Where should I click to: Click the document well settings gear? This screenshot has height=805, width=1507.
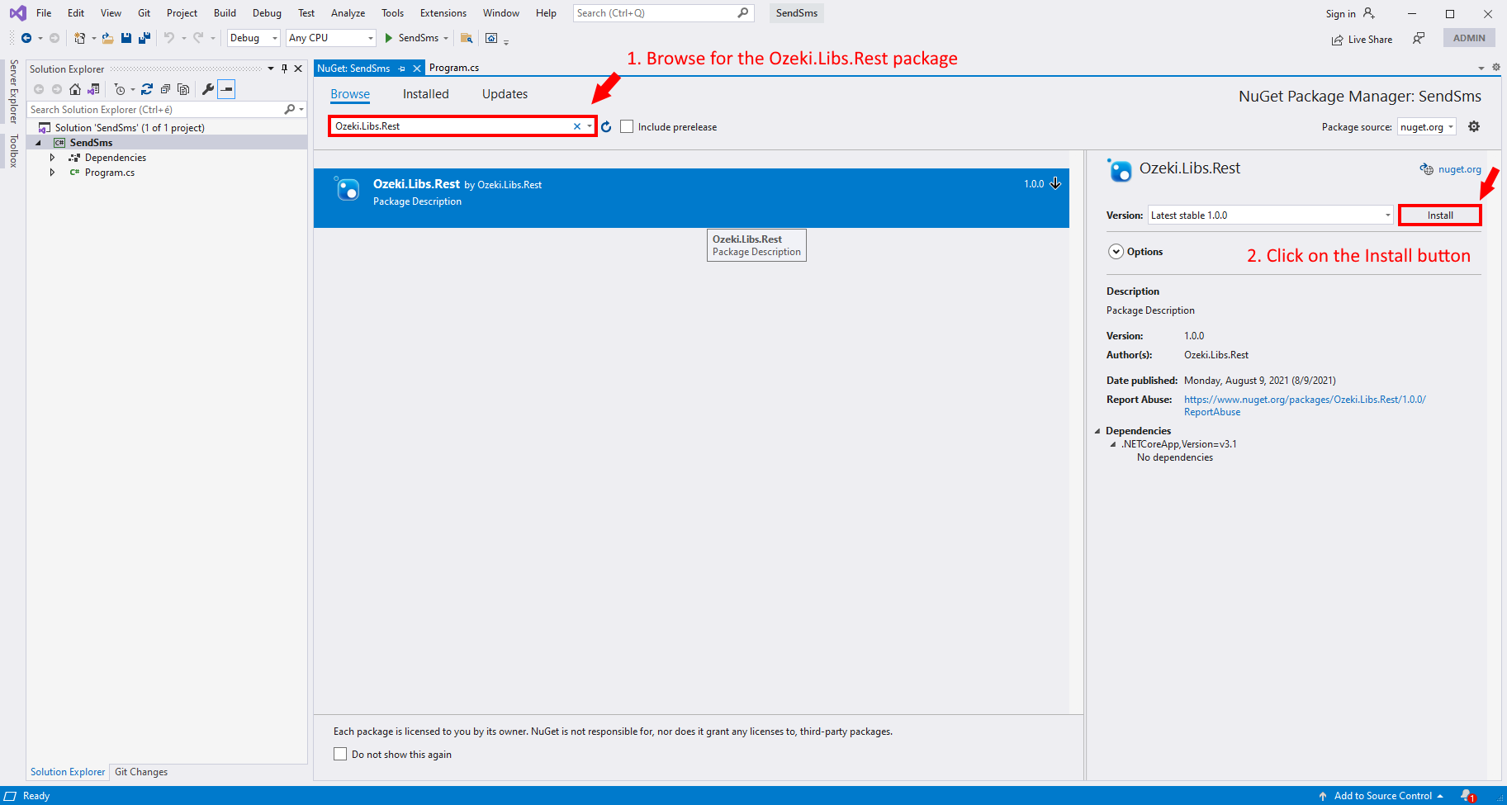(1495, 68)
